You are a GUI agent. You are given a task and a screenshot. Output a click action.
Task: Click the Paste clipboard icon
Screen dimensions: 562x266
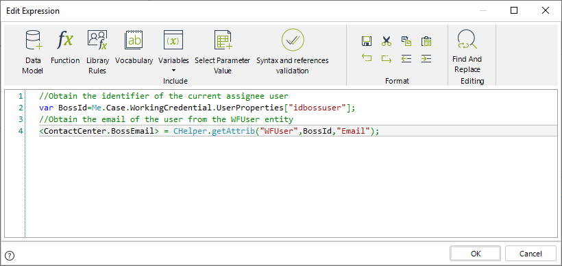tap(426, 41)
